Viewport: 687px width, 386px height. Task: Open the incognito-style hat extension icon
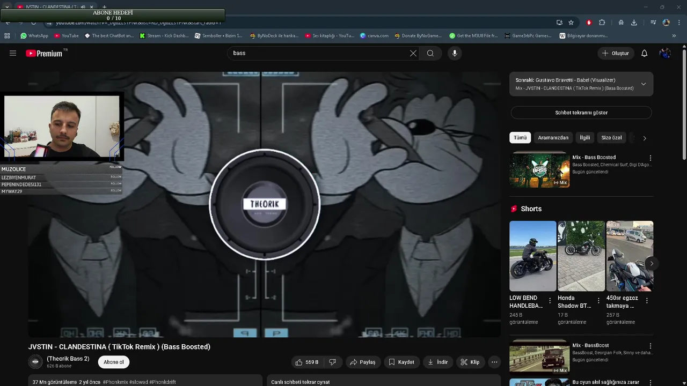click(x=621, y=23)
